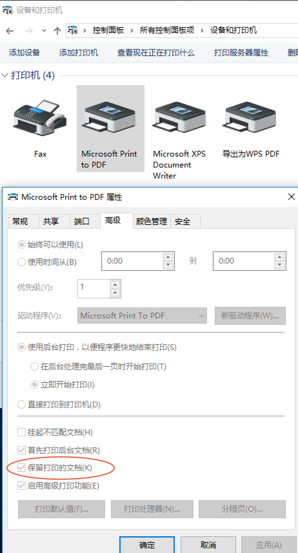This screenshot has width=298, height=553.
Task: Go back with the left arrow
Action: click(10, 31)
